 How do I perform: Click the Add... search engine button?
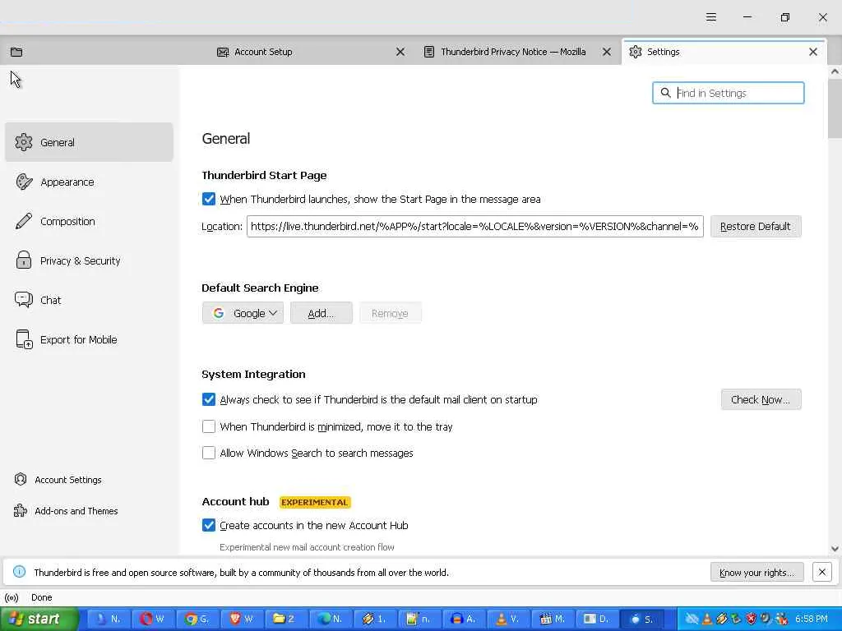point(322,313)
